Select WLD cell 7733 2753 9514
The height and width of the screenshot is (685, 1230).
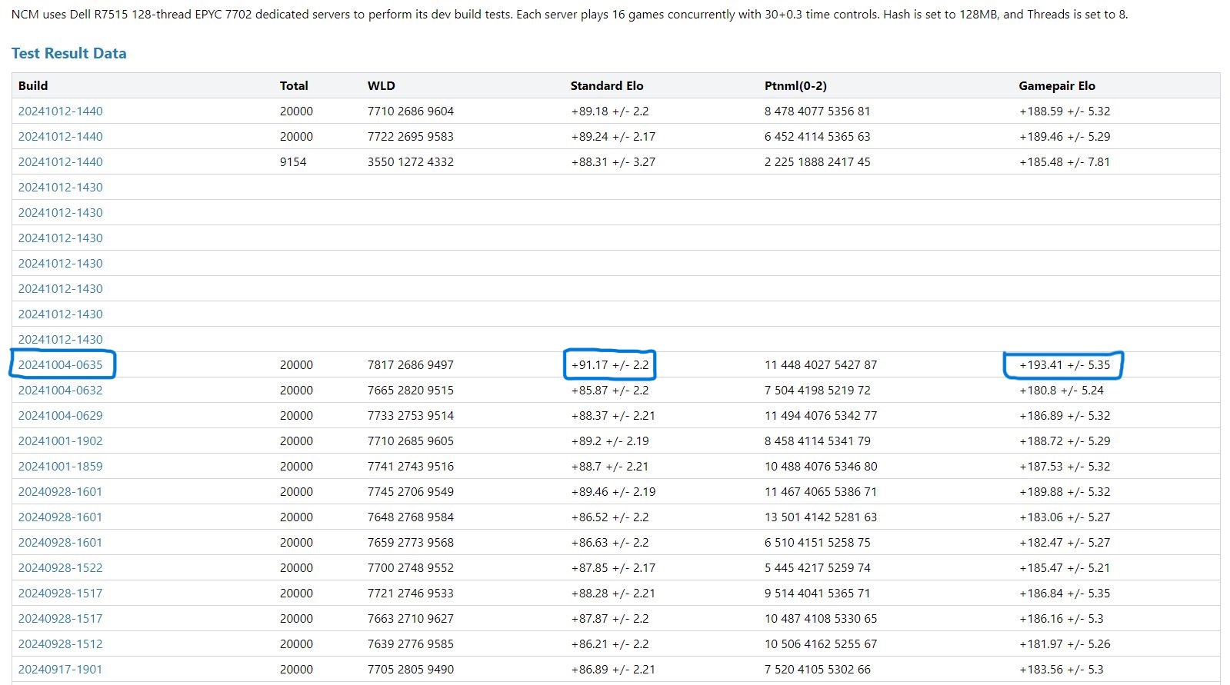[411, 415]
